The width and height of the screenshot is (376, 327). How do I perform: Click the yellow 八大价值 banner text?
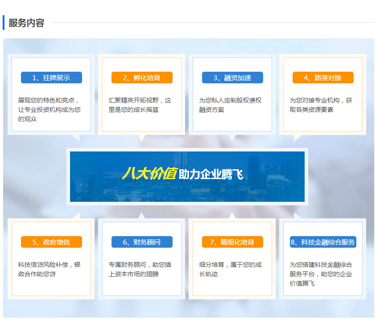pyautogui.click(x=149, y=174)
